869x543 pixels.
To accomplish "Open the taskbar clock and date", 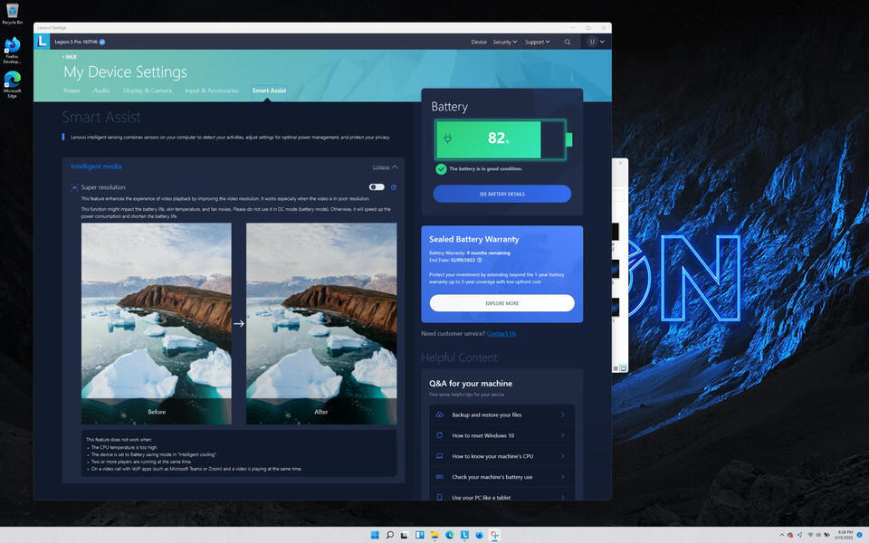I will click(844, 535).
